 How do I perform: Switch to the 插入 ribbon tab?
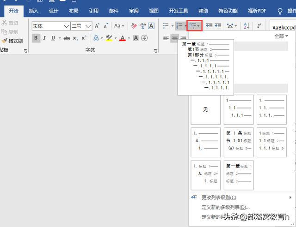(x=34, y=11)
